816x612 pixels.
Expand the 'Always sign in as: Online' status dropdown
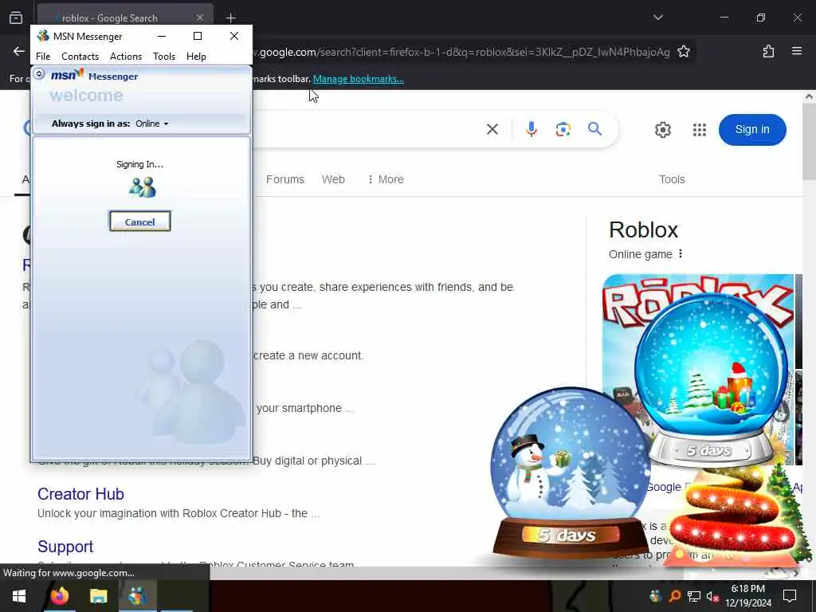click(x=152, y=124)
